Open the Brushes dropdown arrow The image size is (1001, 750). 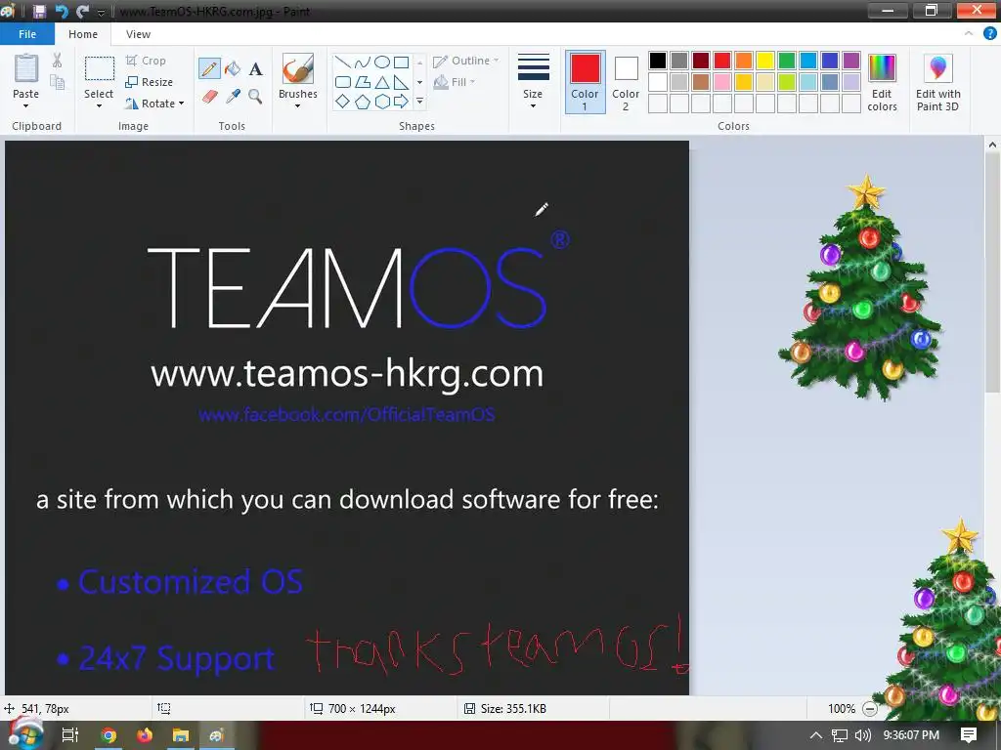pyautogui.click(x=297, y=105)
